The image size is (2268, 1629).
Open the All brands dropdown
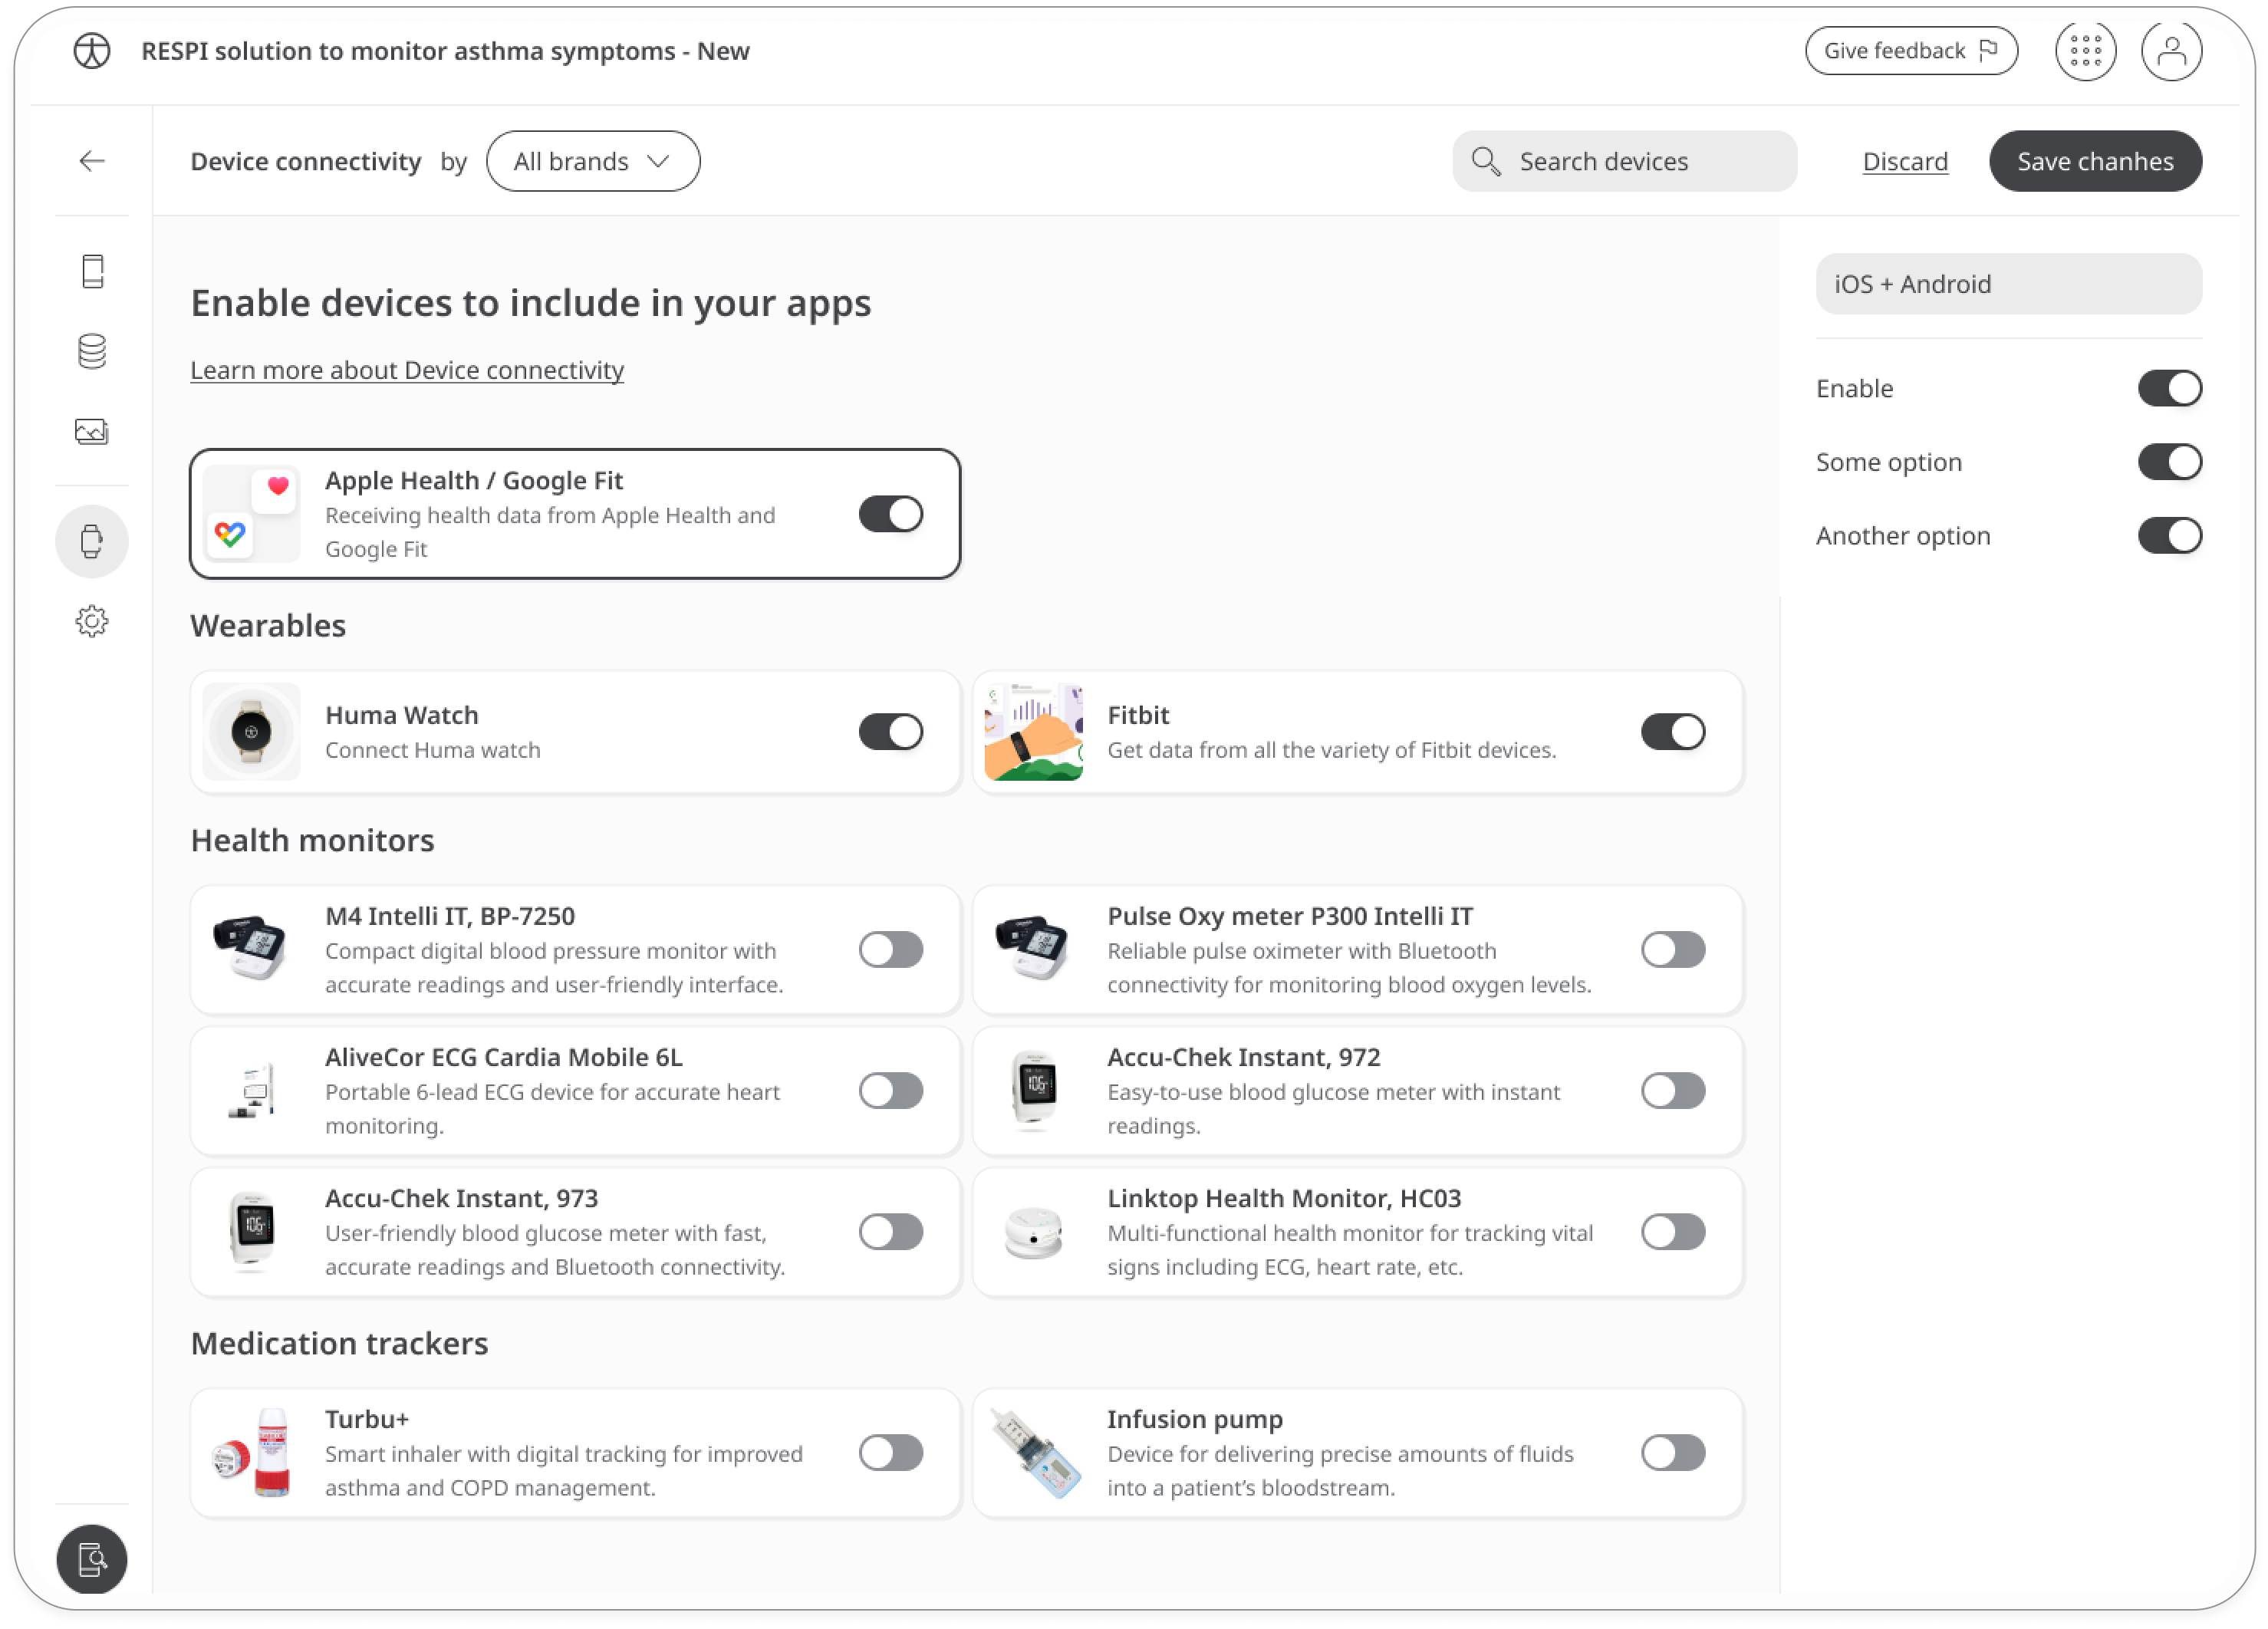click(592, 161)
